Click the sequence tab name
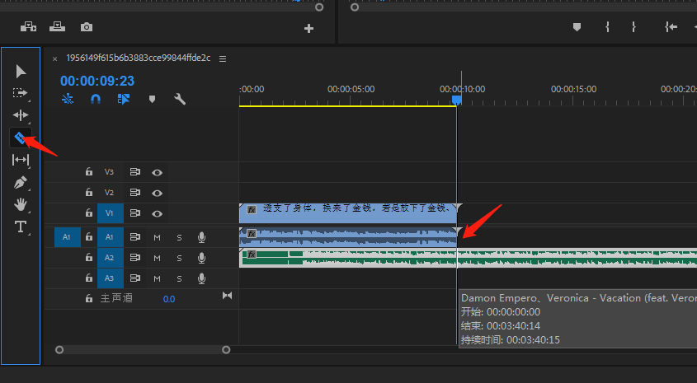The height and width of the screenshot is (383, 697). point(138,58)
